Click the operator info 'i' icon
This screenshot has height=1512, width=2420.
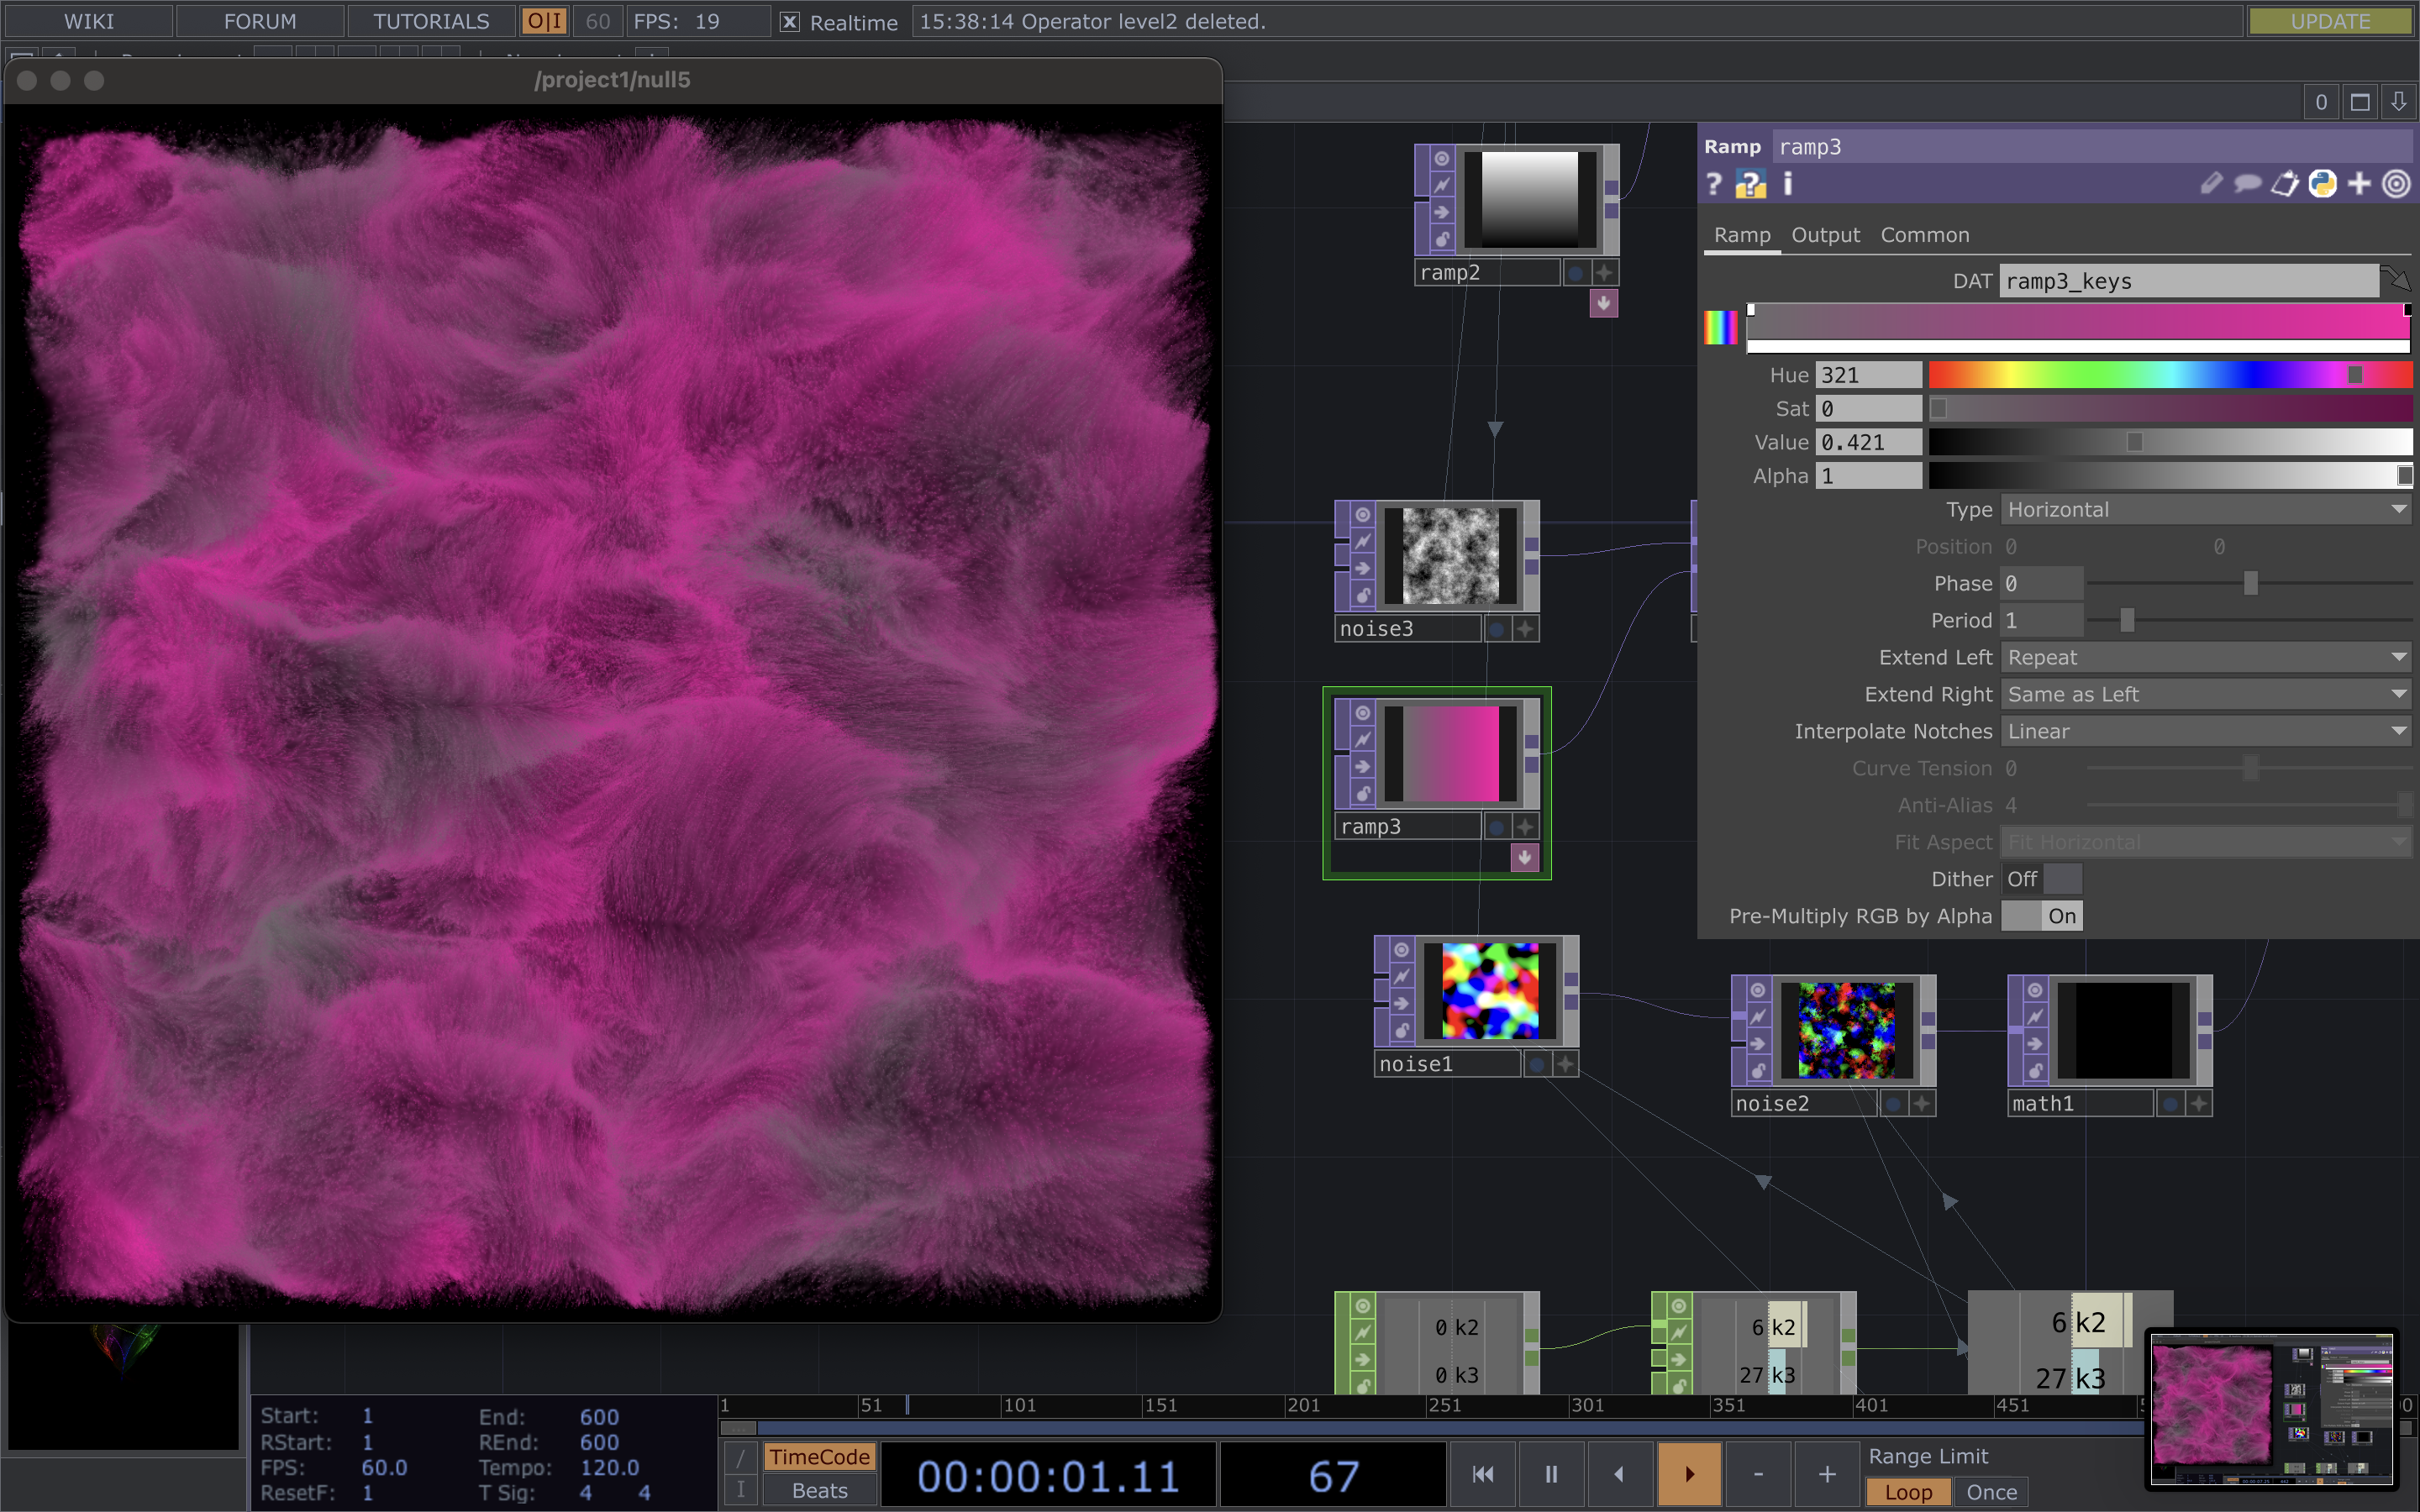(x=1788, y=184)
